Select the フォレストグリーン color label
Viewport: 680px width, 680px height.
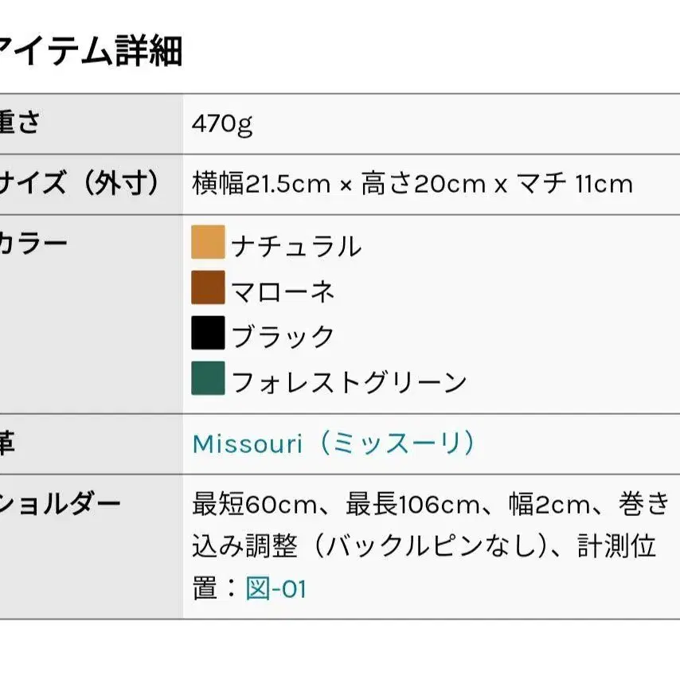pyautogui.click(x=349, y=382)
